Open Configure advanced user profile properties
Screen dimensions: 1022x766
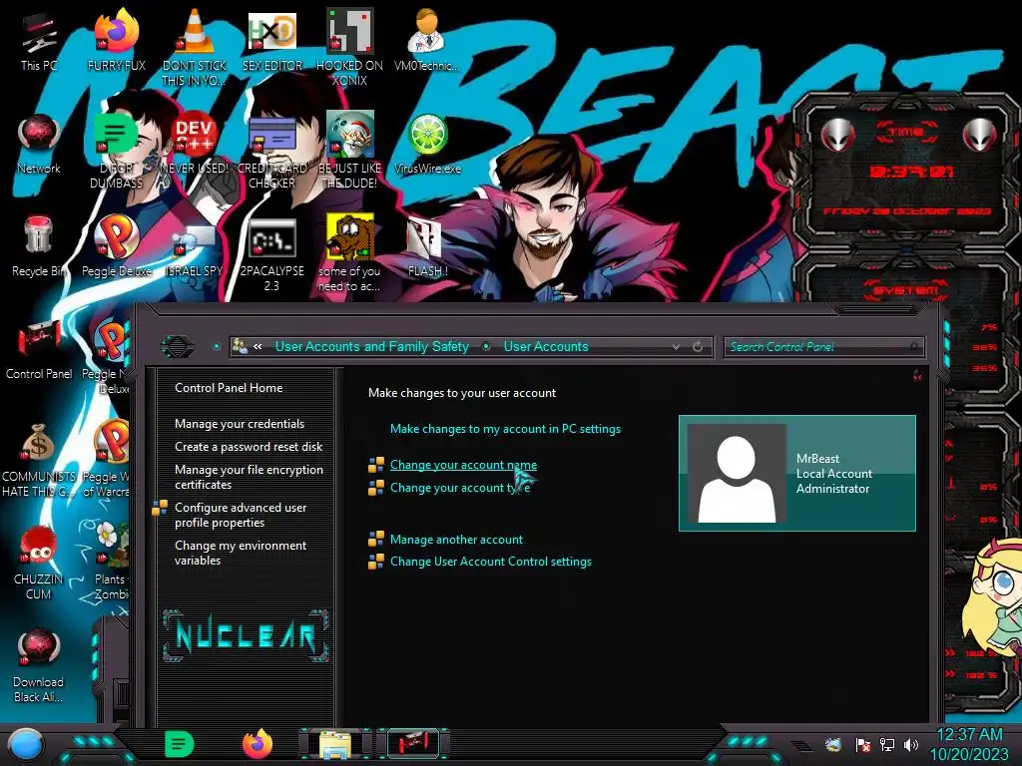240,515
